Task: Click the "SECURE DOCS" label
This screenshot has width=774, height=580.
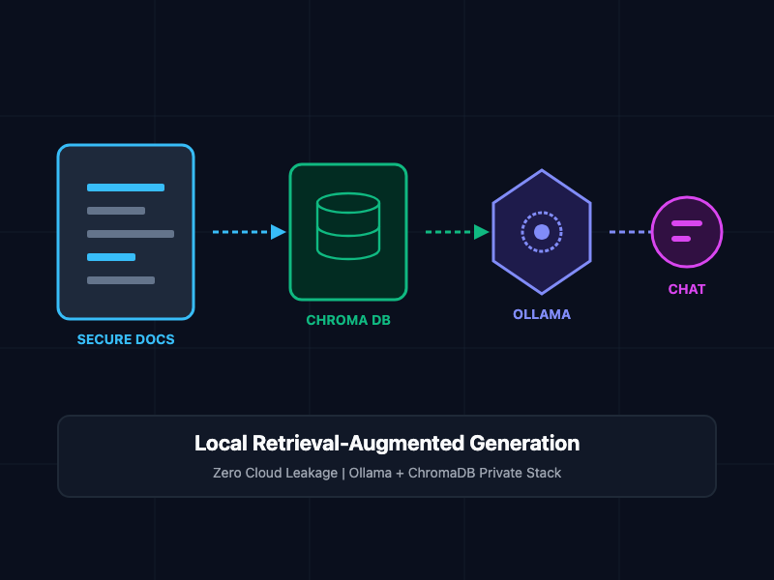Action: [126, 339]
